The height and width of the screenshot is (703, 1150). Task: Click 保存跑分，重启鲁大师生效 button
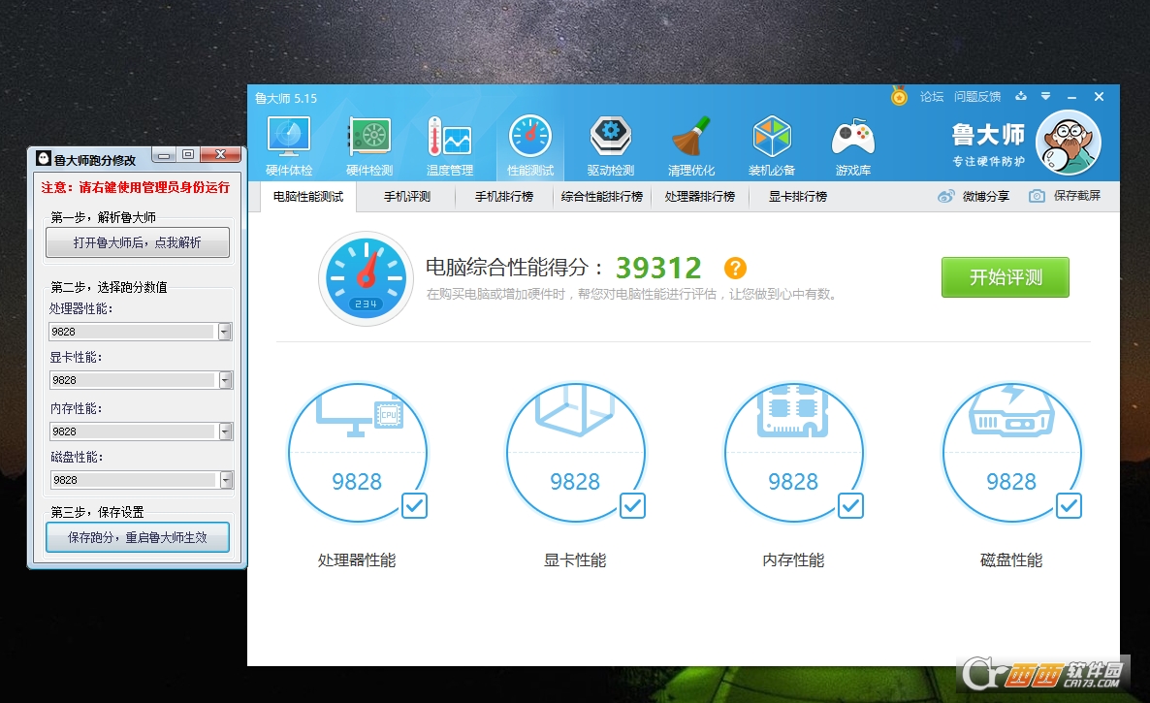click(x=137, y=537)
